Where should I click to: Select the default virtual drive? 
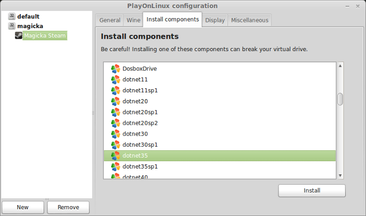(28, 17)
